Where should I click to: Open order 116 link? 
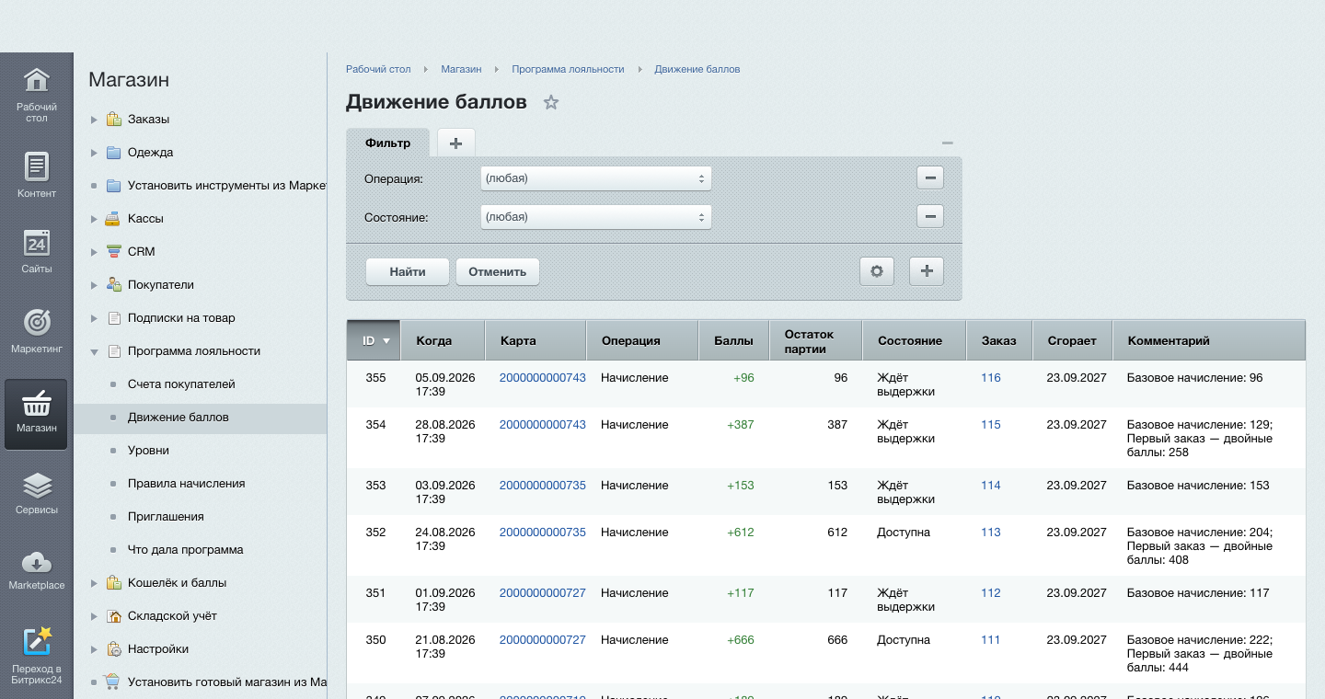990,378
